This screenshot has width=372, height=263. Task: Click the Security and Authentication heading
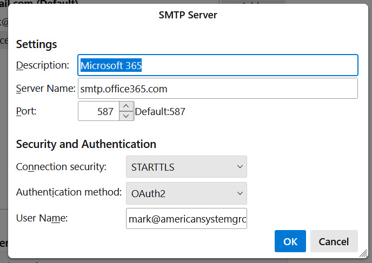(86, 144)
